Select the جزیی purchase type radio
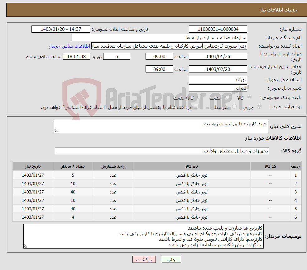307x270 pixels. pyautogui.click(x=259, y=106)
